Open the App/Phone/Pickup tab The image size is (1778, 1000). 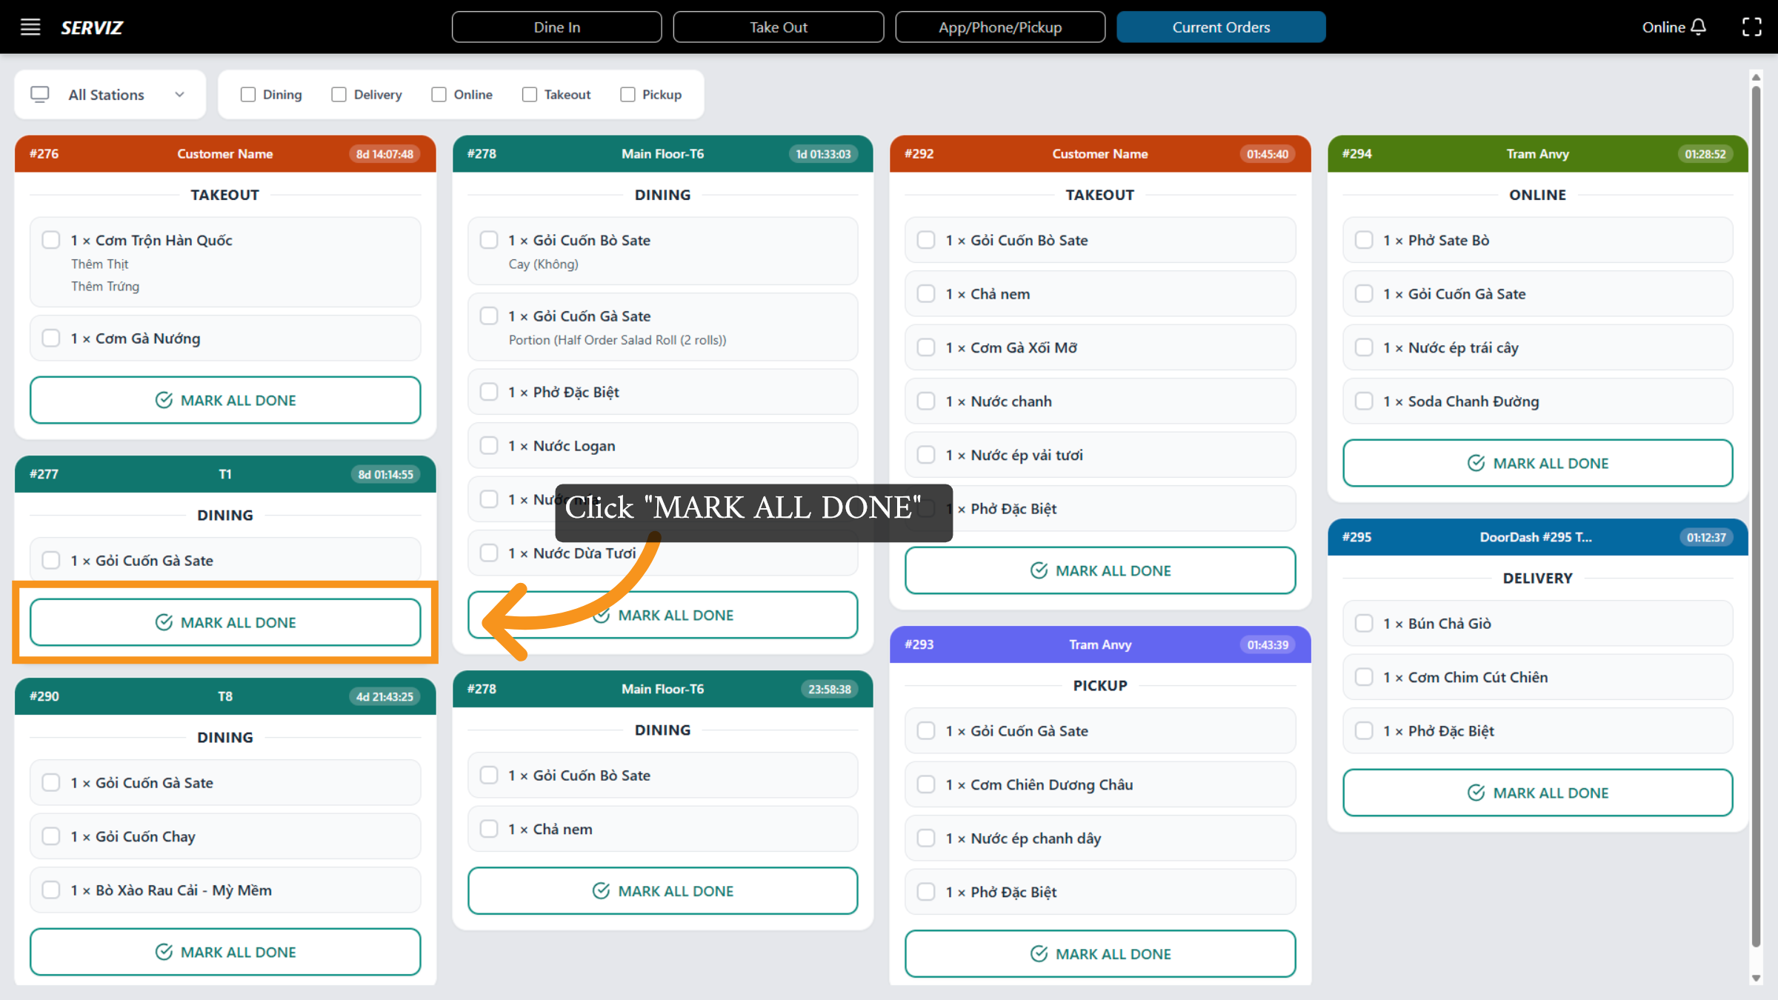coord(999,27)
